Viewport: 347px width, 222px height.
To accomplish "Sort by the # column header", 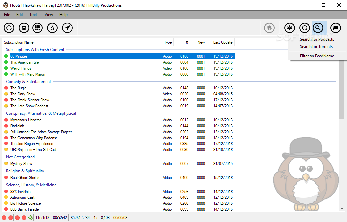I will pos(182,42).
